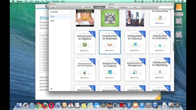Click the library vertical scrollbar
The width and height of the screenshot is (196, 110).
(173, 46)
